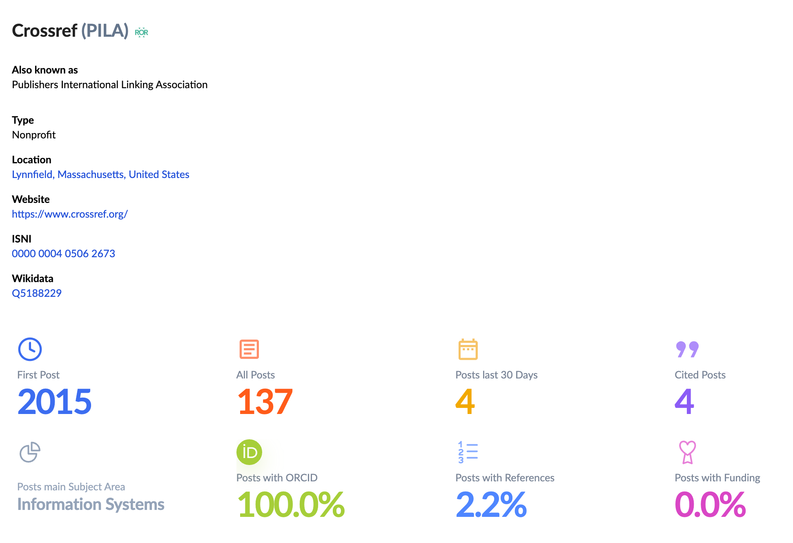Image resolution: width=793 pixels, height=543 pixels.
Task: Click the Information Systems subject area
Action: pyautogui.click(x=91, y=504)
